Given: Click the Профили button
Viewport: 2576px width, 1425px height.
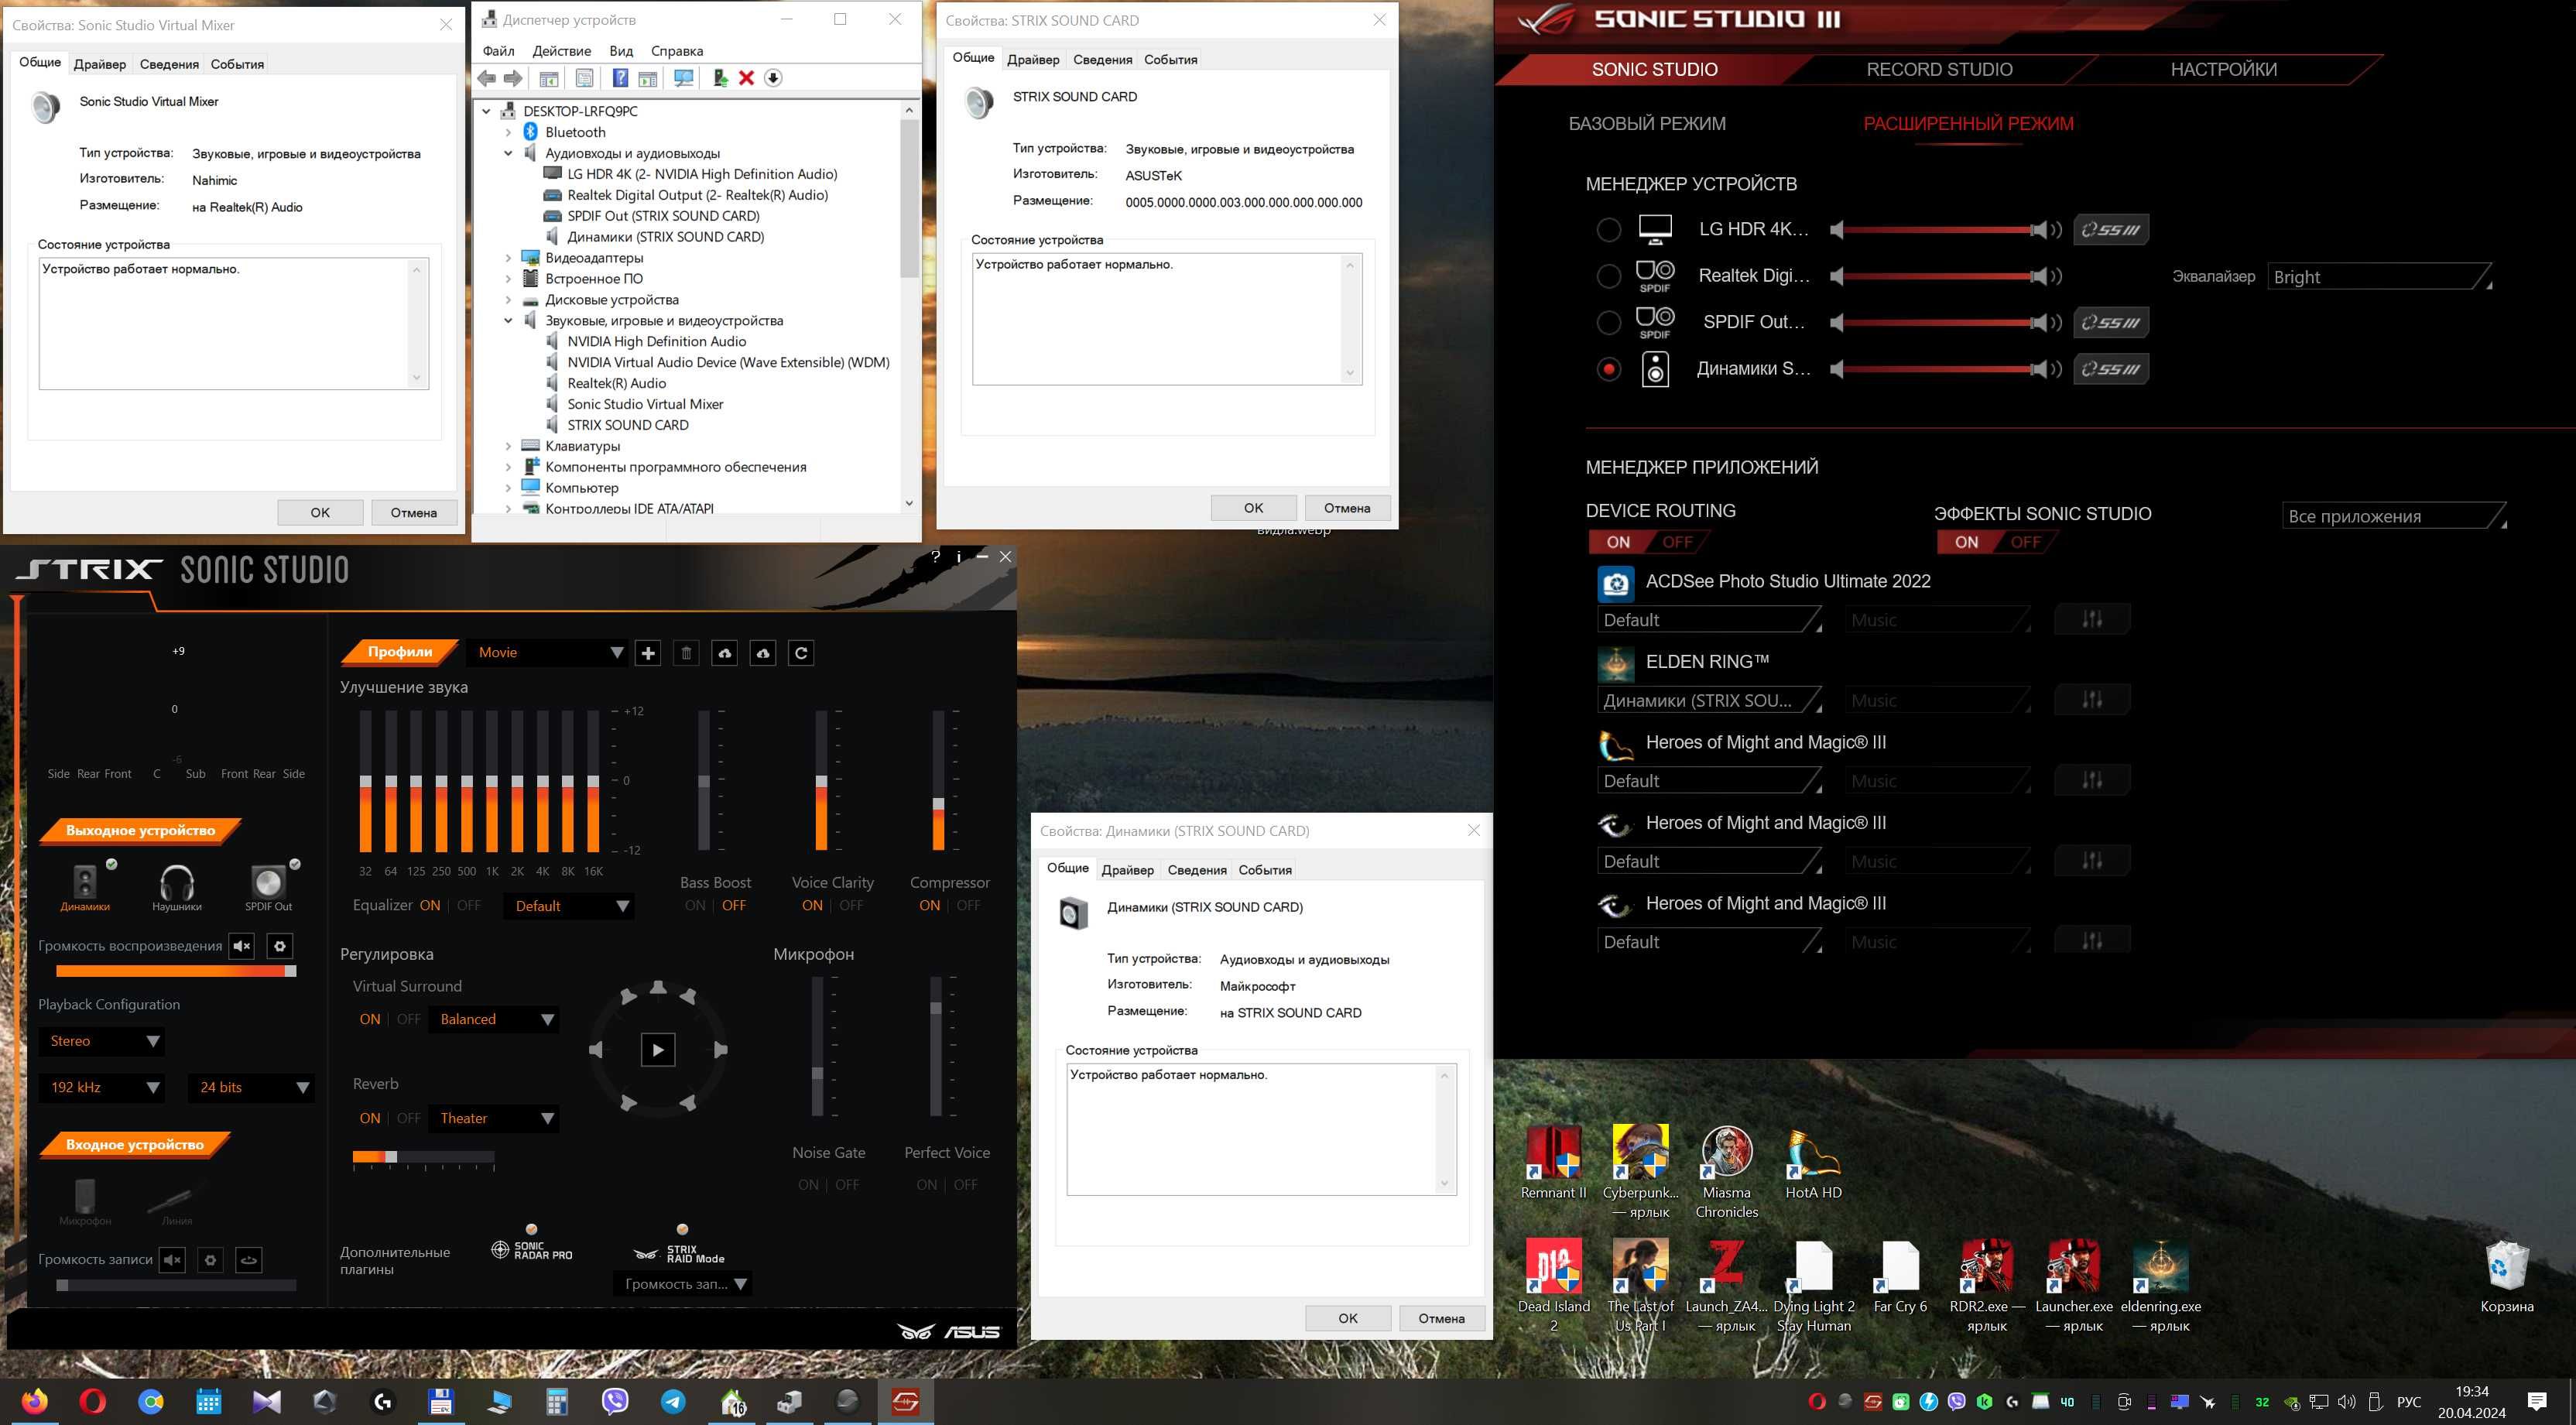Looking at the screenshot, I should pyautogui.click(x=400, y=652).
